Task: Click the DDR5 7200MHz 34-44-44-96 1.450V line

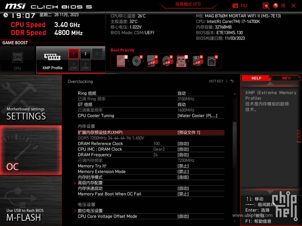Action: 111,138
